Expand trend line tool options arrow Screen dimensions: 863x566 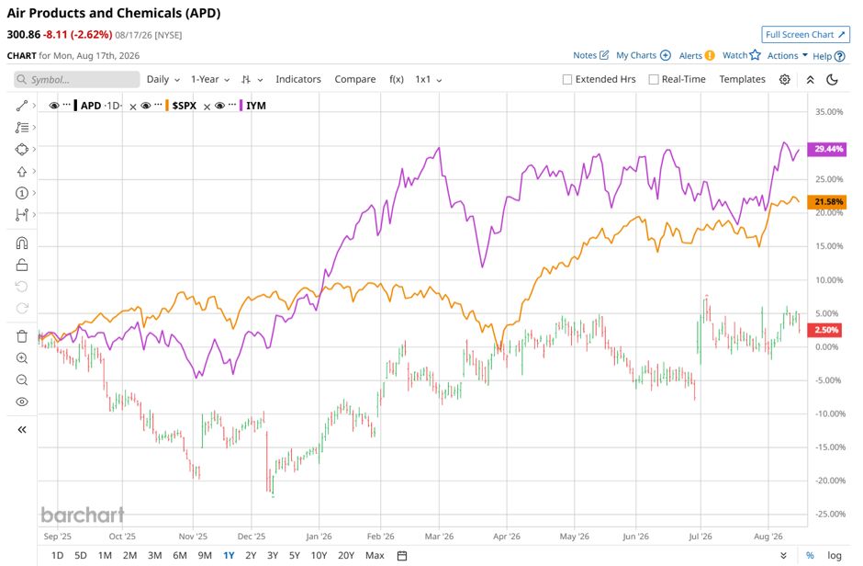34,106
